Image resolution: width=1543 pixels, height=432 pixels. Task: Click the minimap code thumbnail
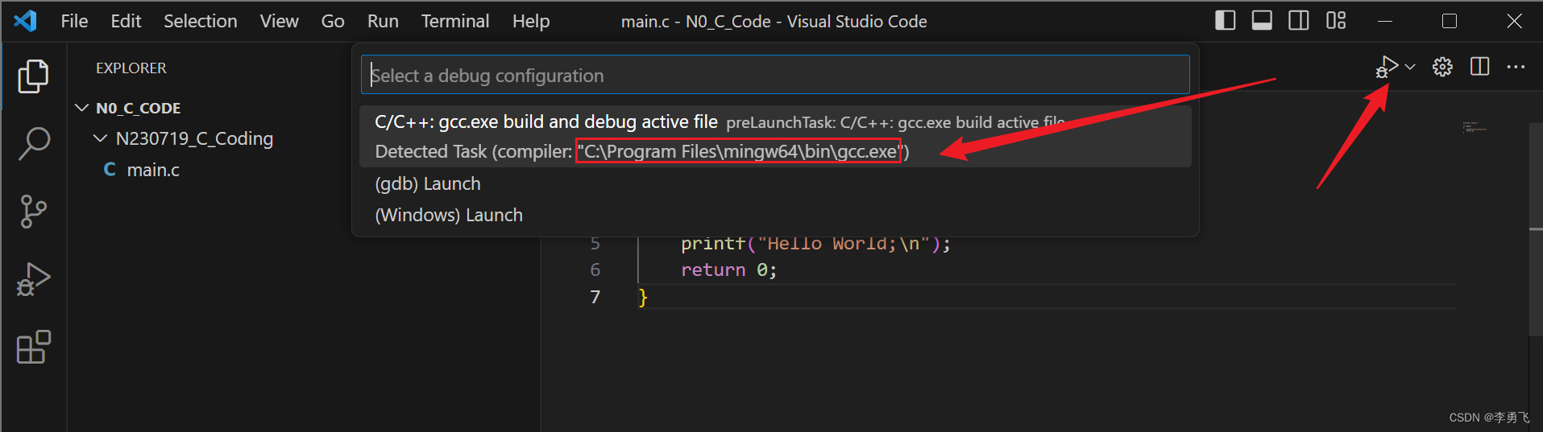[1475, 127]
